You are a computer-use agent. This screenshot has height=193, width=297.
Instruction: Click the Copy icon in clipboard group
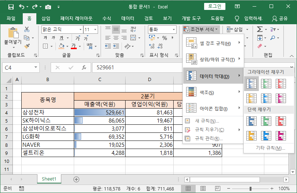[27, 38]
